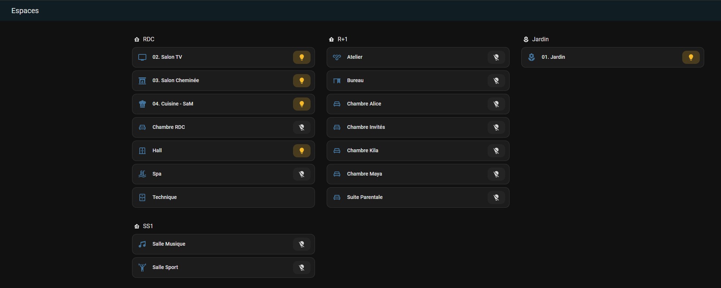
Task: Toggle the Hall light off
Action: pyautogui.click(x=301, y=151)
